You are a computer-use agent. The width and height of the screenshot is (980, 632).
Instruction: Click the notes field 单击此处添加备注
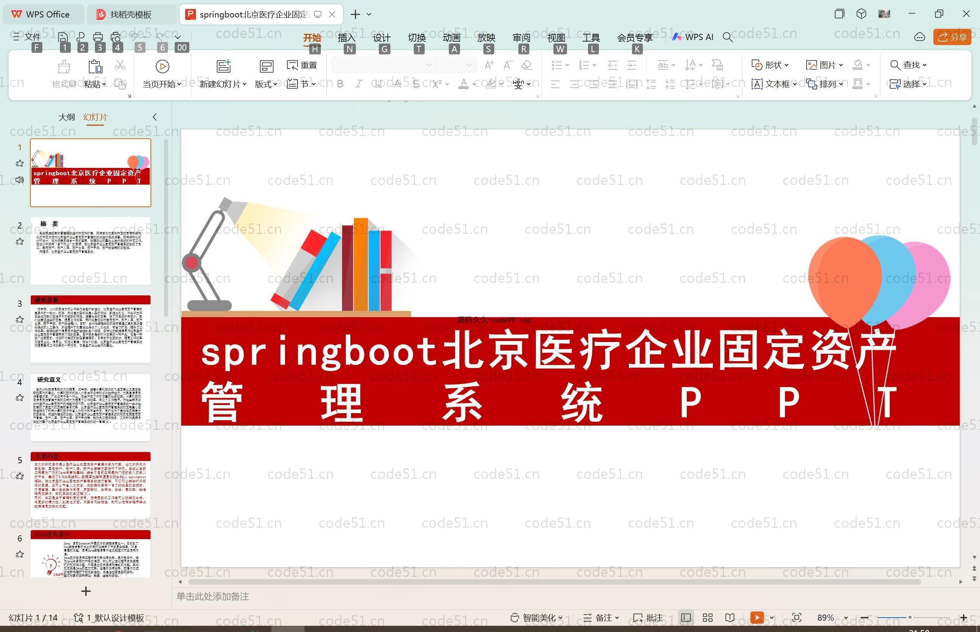click(x=213, y=596)
